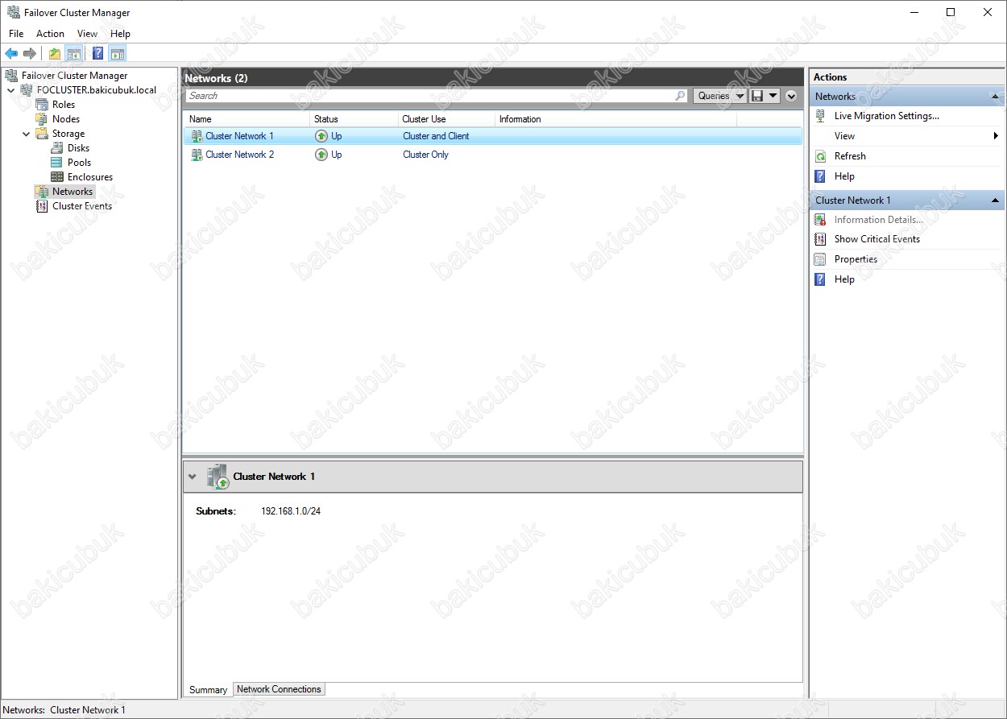1007x719 pixels.
Task: Open the File menu
Action: tap(16, 34)
